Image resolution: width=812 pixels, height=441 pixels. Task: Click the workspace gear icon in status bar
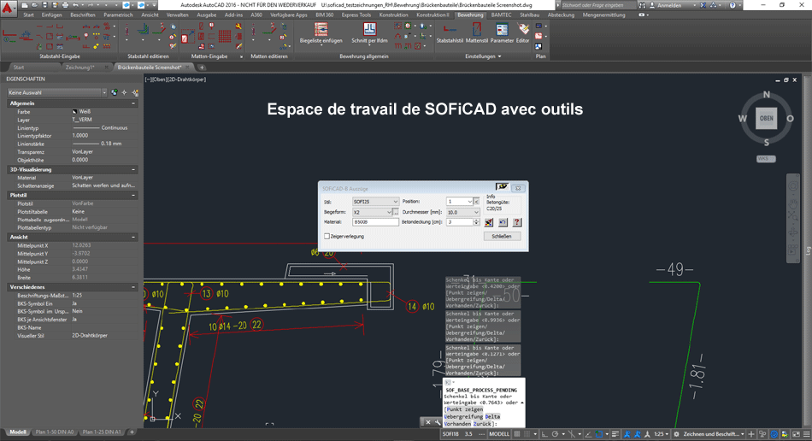point(676,434)
